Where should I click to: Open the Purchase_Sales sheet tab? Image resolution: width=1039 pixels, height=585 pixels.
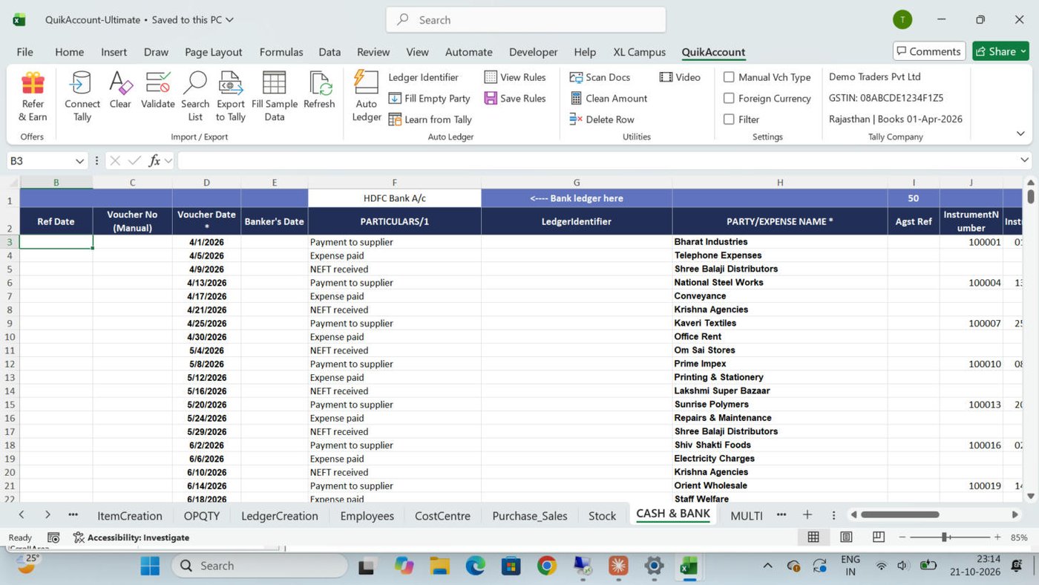tap(530, 516)
